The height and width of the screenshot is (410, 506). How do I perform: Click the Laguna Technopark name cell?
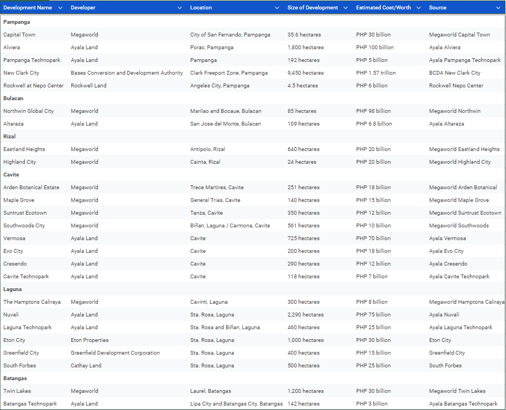pyautogui.click(x=28, y=328)
